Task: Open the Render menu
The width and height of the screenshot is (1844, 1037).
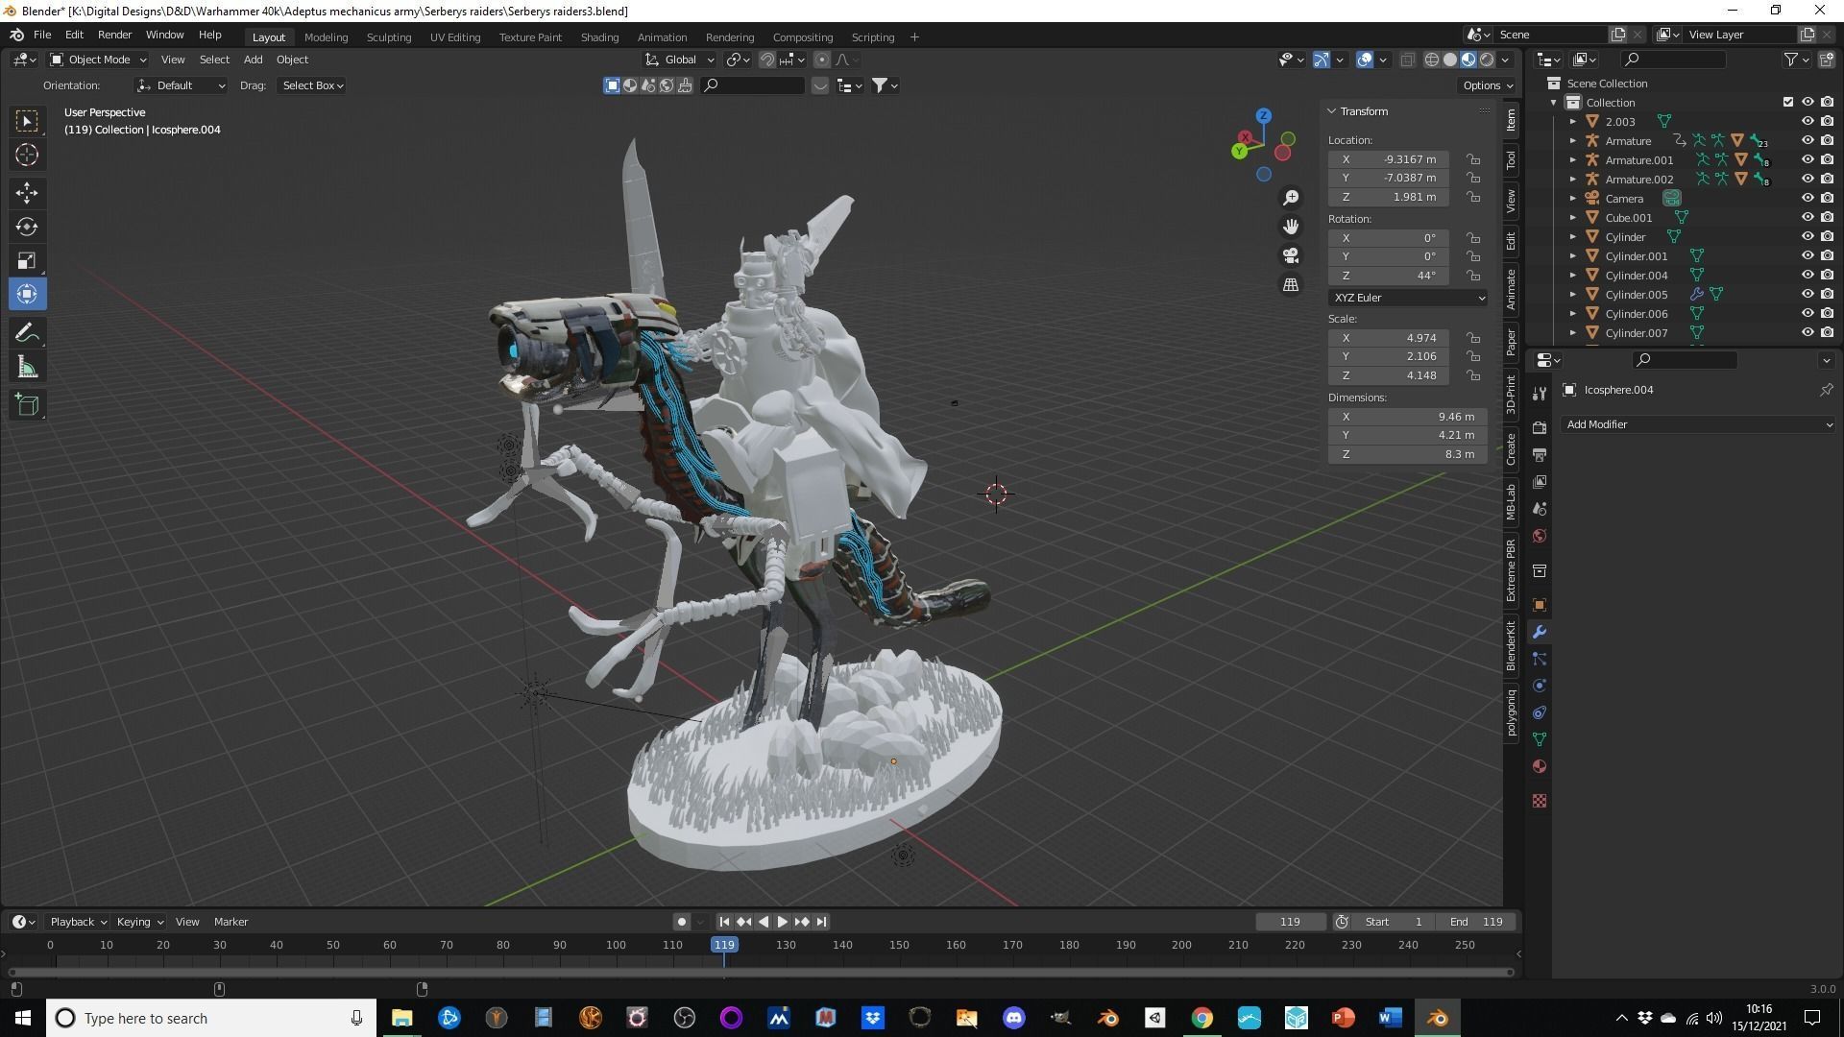Action: click(x=114, y=35)
